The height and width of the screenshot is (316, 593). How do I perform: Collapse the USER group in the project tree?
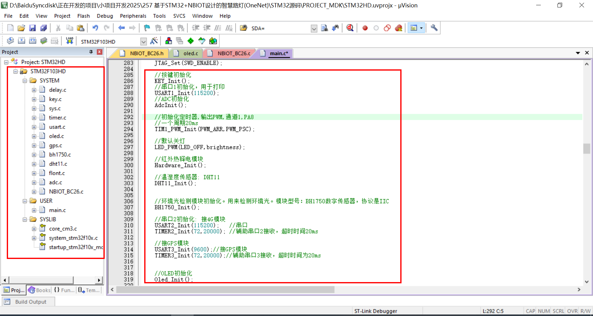click(x=25, y=201)
